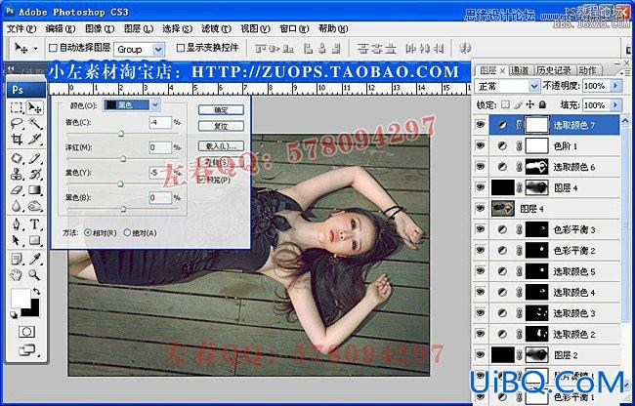Image resolution: width=635 pixels, height=406 pixels.
Task: Toggle the 预览(P) checkbox in dialog
Action: (x=201, y=180)
